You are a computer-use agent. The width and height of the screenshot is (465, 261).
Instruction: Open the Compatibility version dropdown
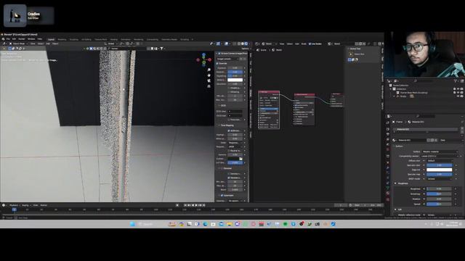pyautogui.click(x=439, y=156)
